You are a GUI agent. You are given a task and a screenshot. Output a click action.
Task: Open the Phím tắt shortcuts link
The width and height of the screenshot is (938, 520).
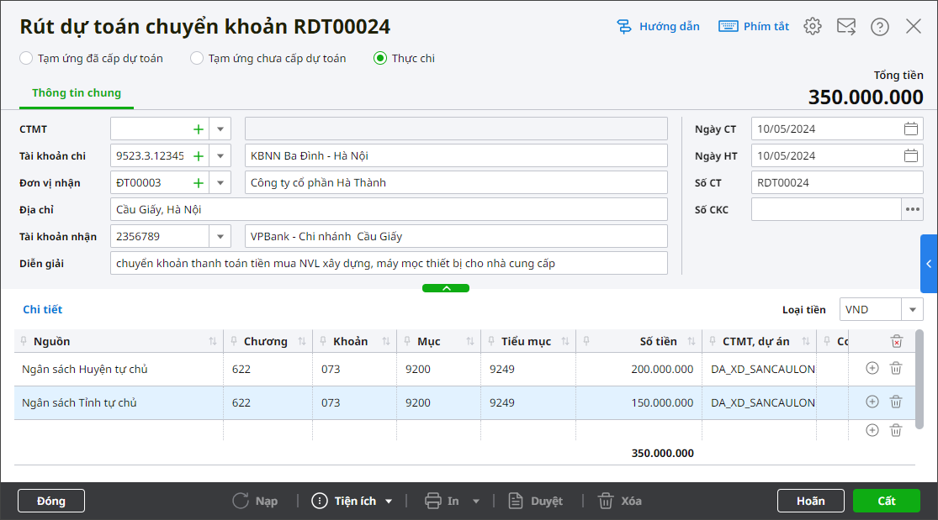[x=754, y=26]
